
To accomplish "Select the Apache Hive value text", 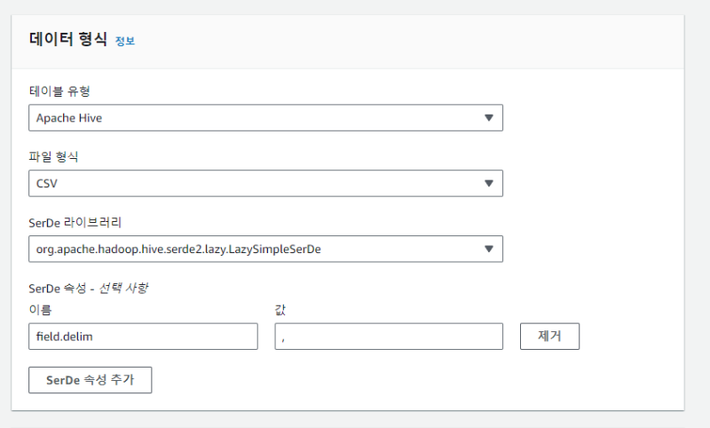I will point(69,118).
